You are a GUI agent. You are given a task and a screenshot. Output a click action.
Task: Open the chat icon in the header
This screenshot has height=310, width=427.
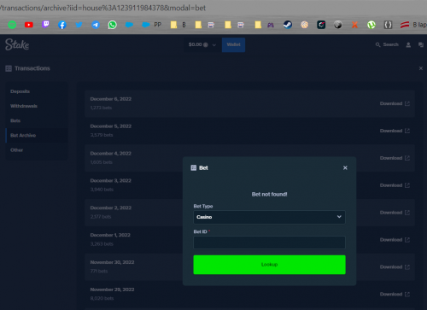coord(421,44)
